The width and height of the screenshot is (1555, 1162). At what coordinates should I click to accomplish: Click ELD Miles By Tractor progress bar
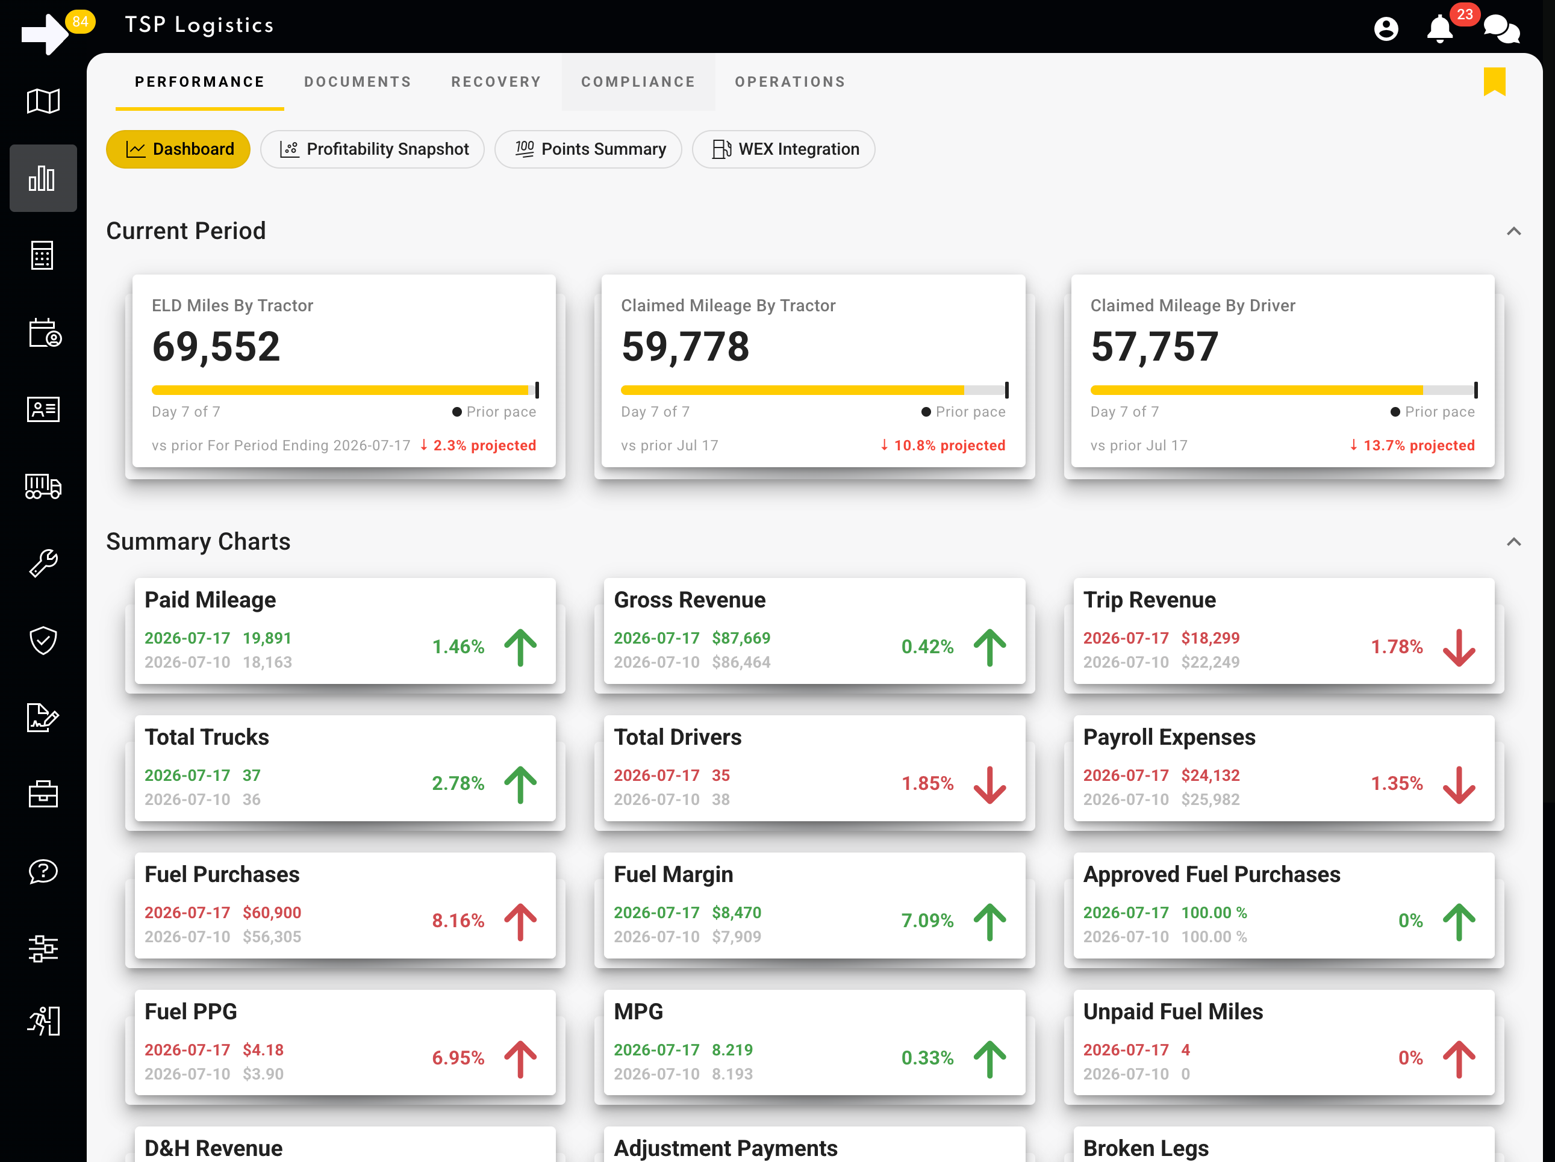tap(344, 390)
